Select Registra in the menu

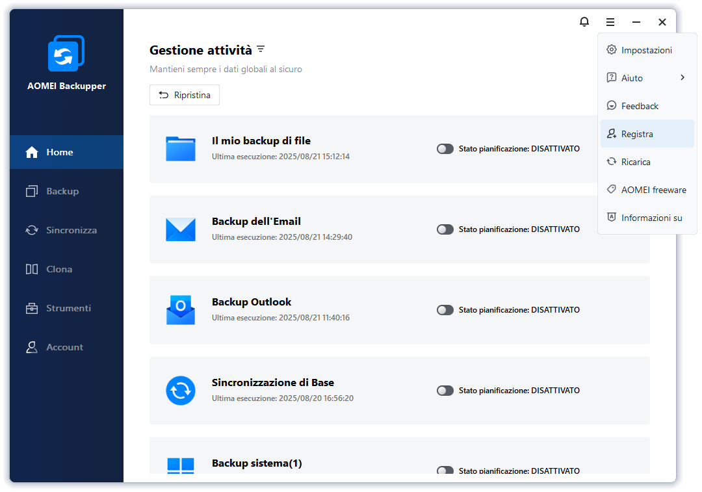(x=637, y=134)
